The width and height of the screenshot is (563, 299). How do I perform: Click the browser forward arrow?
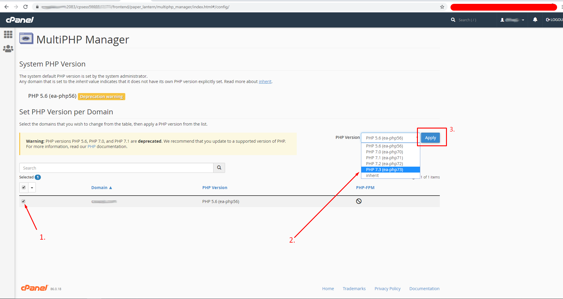click(16, 7)
